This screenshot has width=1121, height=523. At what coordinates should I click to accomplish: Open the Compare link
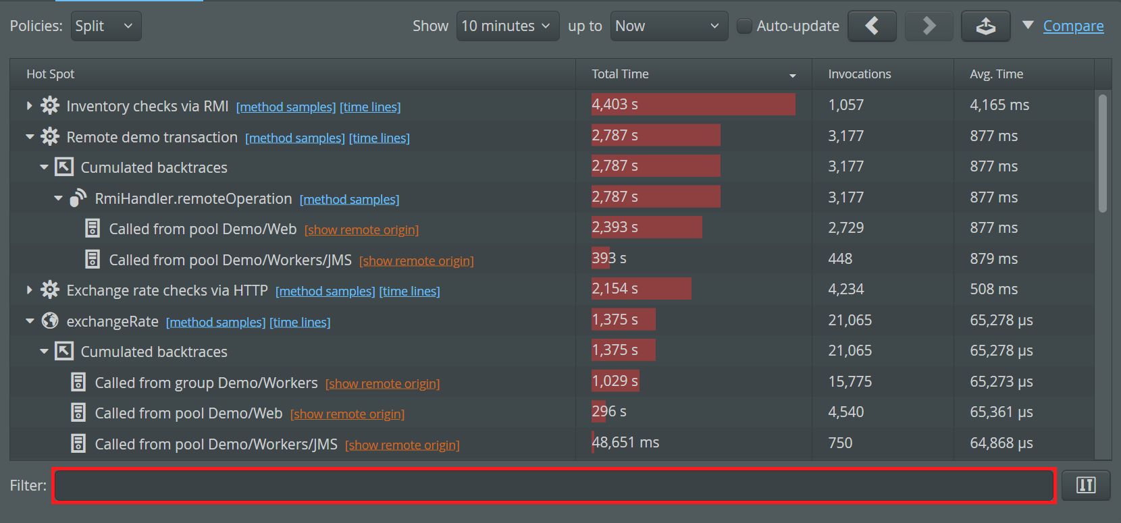tap(1073, 26)
